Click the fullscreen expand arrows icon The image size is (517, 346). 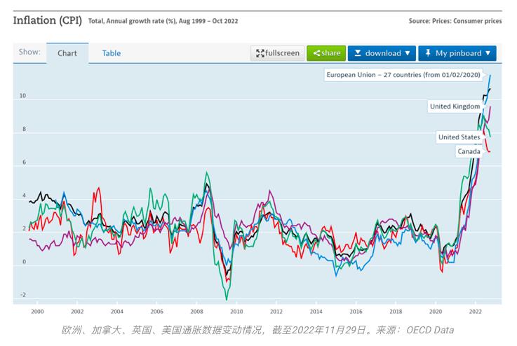point(260,53)
